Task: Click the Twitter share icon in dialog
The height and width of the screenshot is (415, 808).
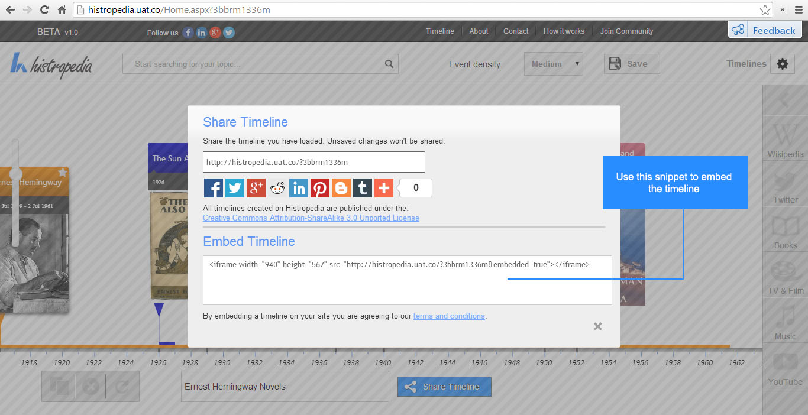Action: click(234, 188)
